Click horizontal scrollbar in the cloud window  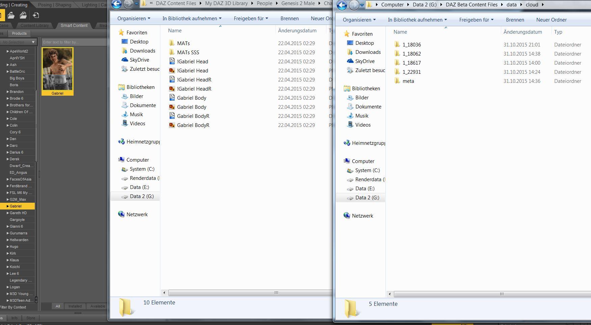pyautogui.click(x=492, y=294)
